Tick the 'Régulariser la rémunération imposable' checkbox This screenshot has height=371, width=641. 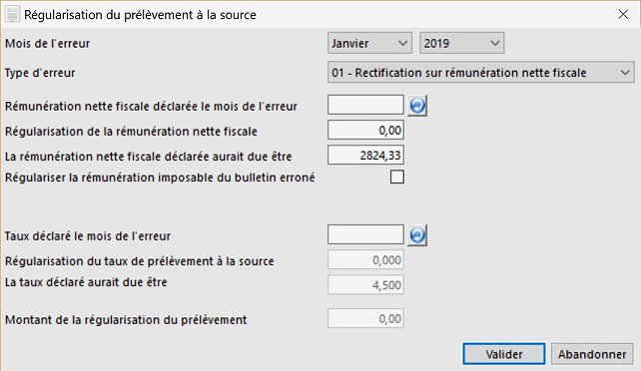(397, 178)
